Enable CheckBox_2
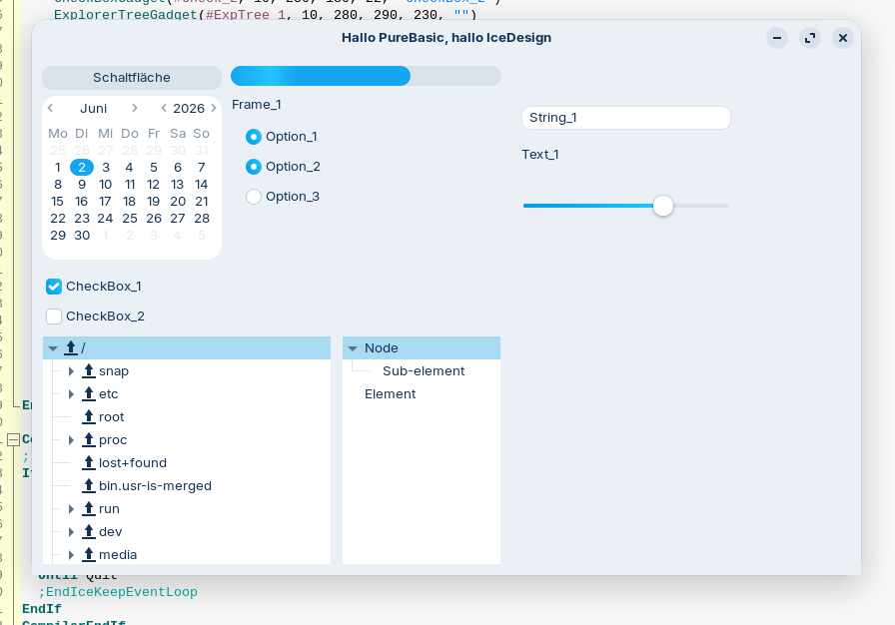Image resolution: width=895 pixels, height=625 pixels. point(54,316)
